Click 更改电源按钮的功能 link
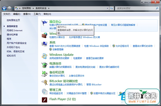The image size is (161, 106). tap(85, 67)
